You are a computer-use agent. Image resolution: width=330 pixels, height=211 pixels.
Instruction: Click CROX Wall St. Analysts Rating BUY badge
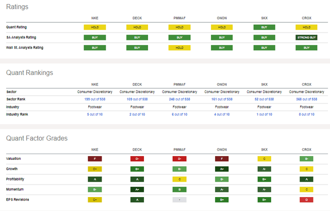tap(306, 48)
